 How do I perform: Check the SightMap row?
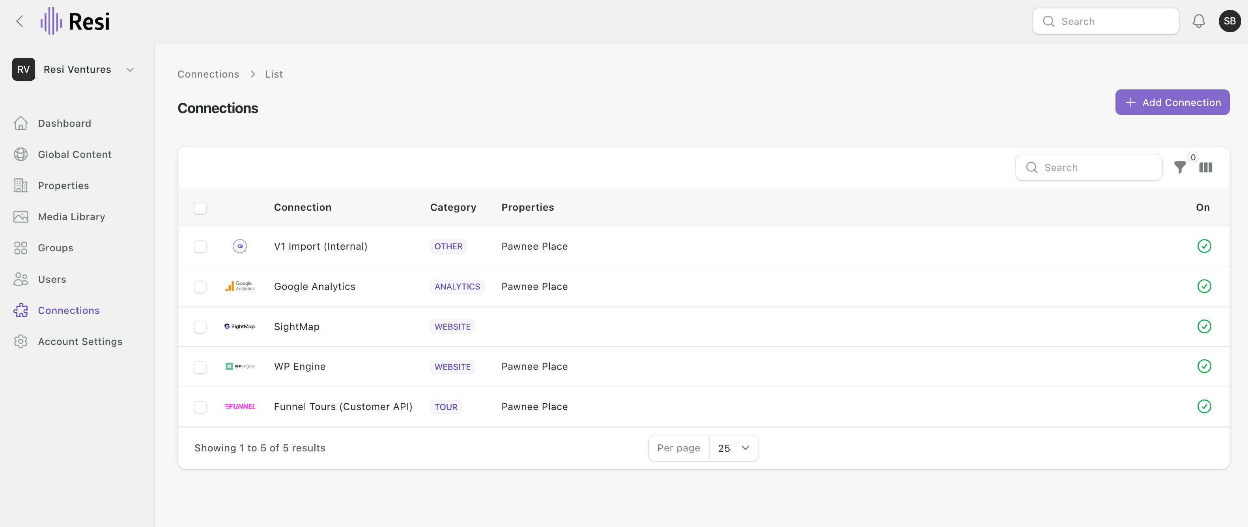click(200, 327)
